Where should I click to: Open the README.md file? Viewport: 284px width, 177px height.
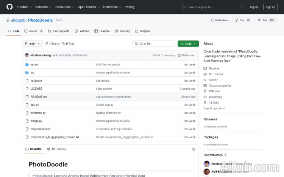39,97
